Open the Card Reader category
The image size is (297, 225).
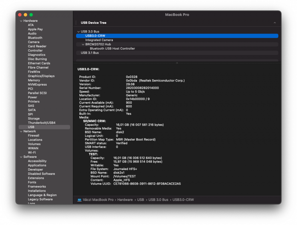[37, 46]
